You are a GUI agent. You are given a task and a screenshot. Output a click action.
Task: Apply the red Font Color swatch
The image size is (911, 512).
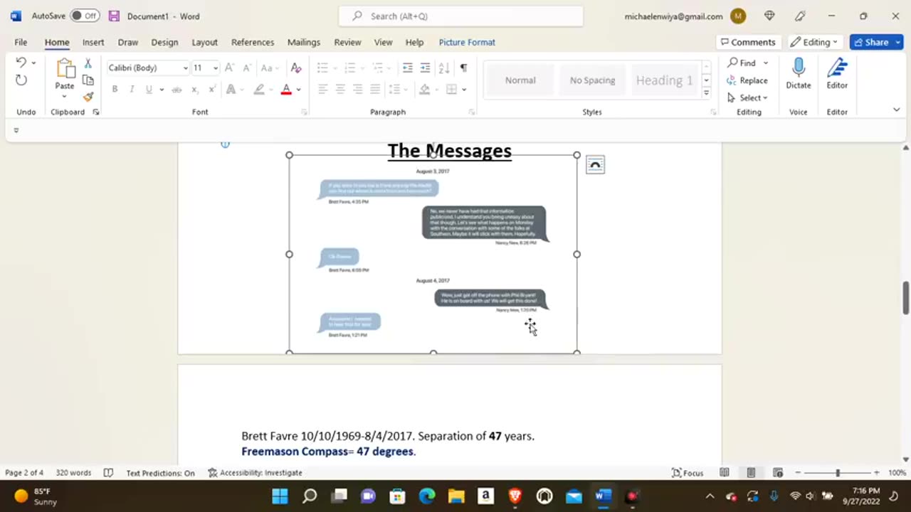(x=286, y=90)
